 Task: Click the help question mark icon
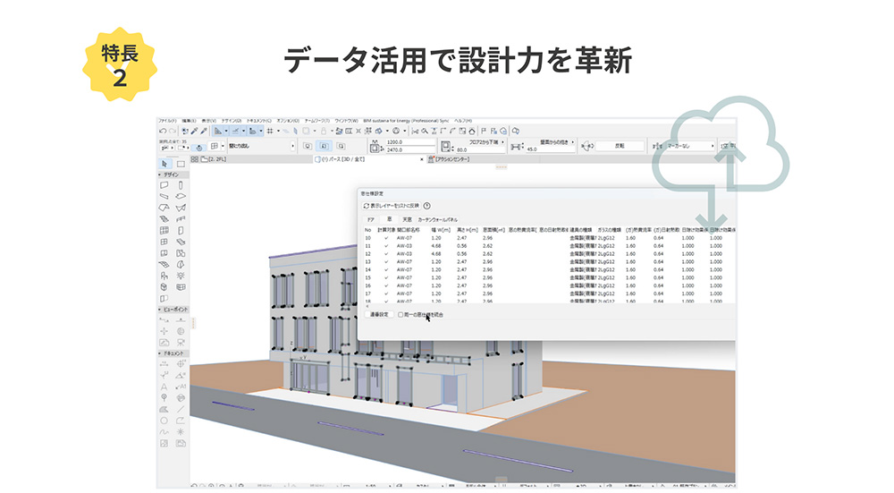427,205
